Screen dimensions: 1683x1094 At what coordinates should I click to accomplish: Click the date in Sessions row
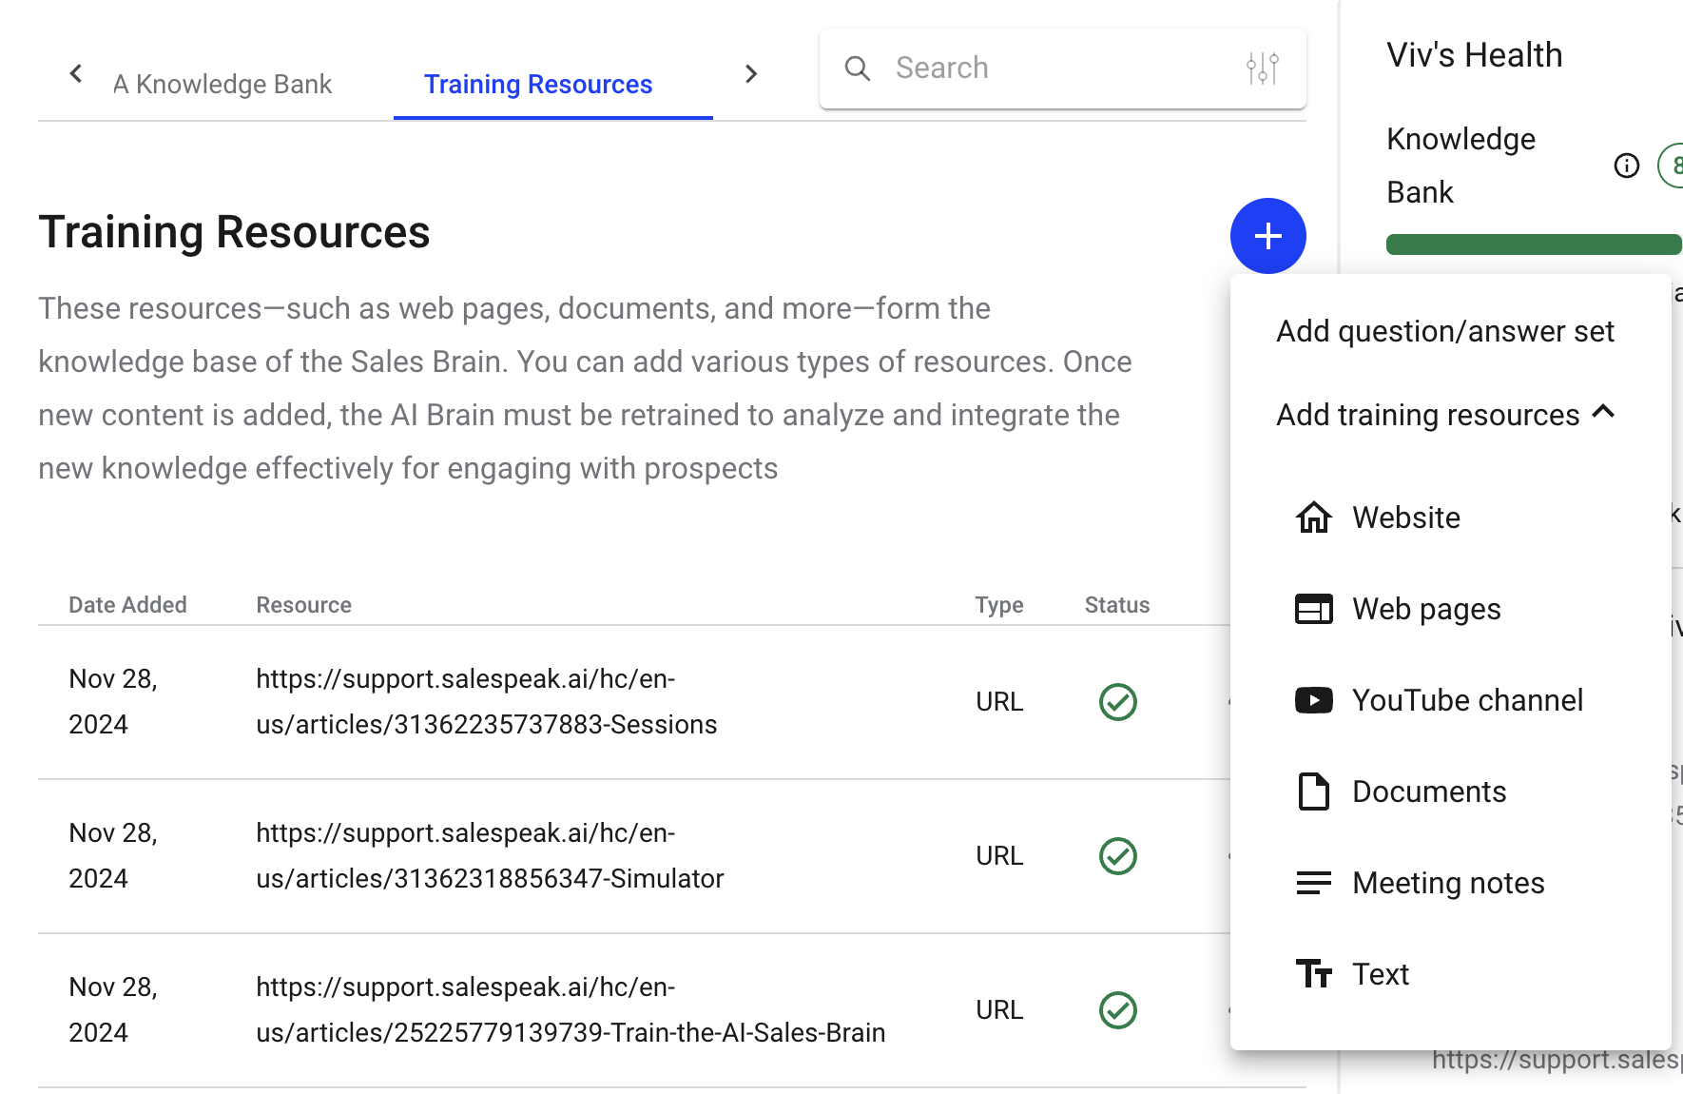[x=113, y=702]
